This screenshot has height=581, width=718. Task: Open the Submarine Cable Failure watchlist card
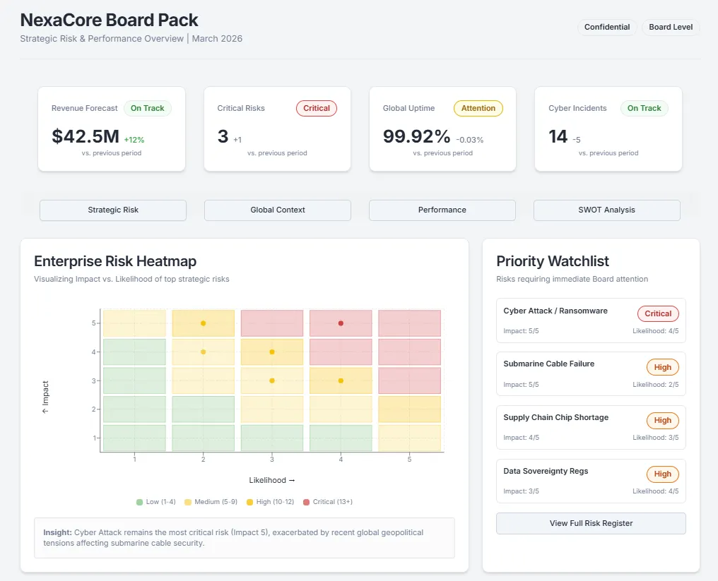point(592,373)
